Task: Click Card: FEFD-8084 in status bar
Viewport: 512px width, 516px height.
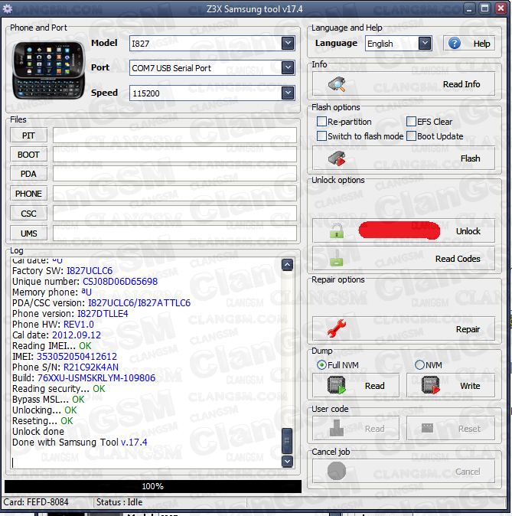Action: 35,502
